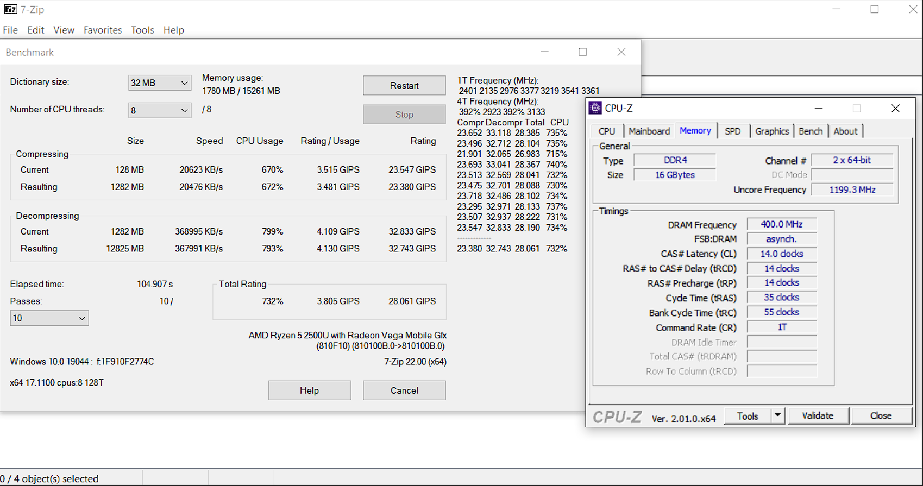
Task: Open the Graphics tab in CPU-Z
Action: (x=772, y=131)
